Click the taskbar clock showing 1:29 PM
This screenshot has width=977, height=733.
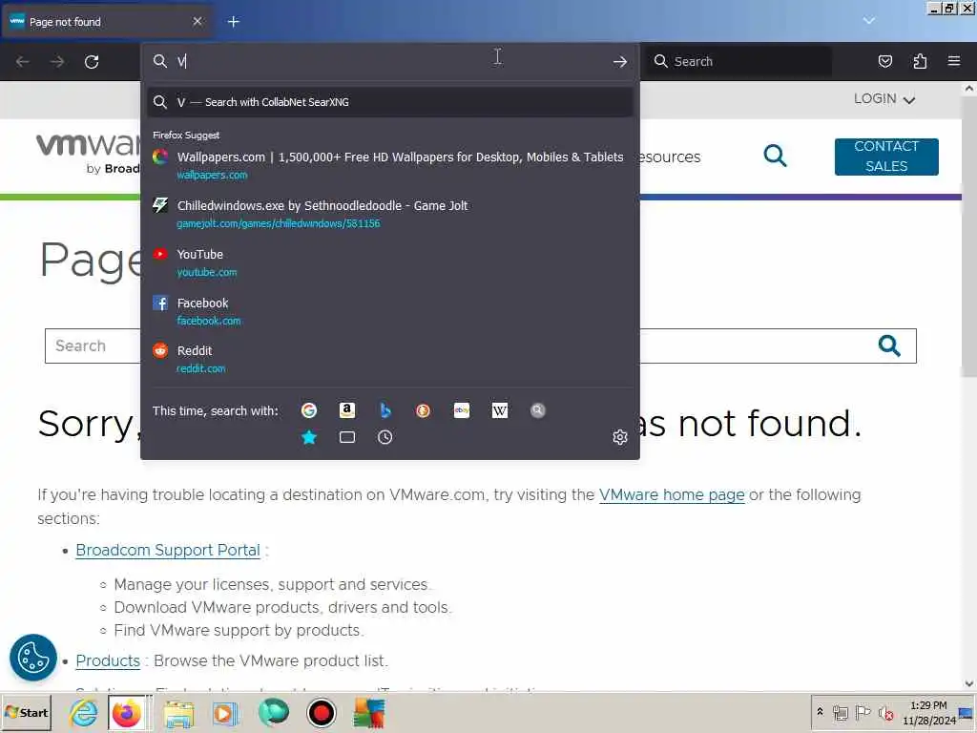click(928, 712)
